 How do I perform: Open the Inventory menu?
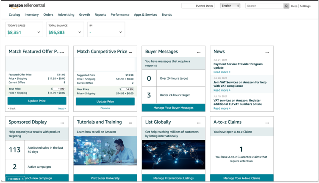31,15
